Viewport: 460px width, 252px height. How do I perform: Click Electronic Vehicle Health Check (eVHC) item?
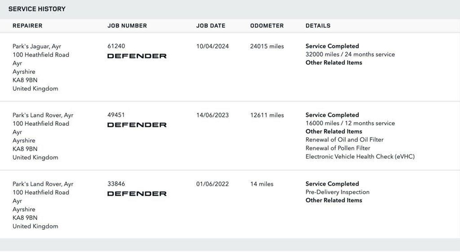pos(360,157)
